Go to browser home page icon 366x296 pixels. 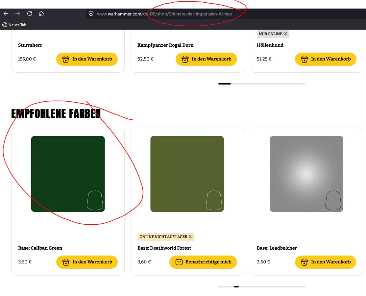tap(41, 14)
